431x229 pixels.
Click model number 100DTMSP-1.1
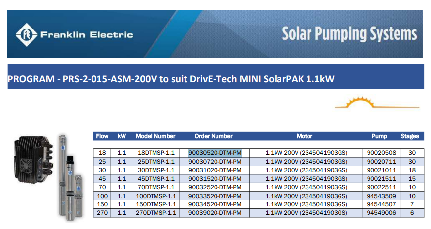tap(156, 196)
